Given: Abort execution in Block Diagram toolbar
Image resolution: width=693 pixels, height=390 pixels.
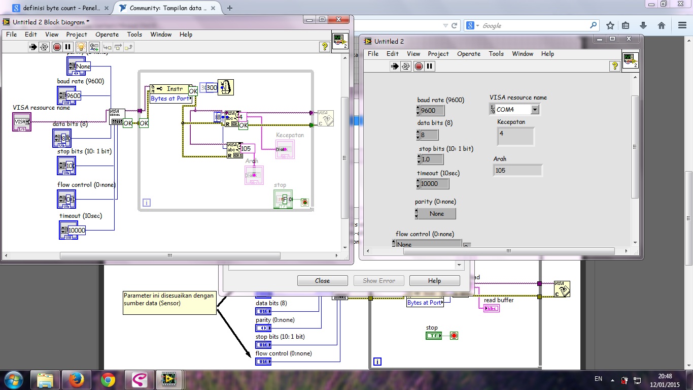Looking at the screenshot, I should coord(57,47).
